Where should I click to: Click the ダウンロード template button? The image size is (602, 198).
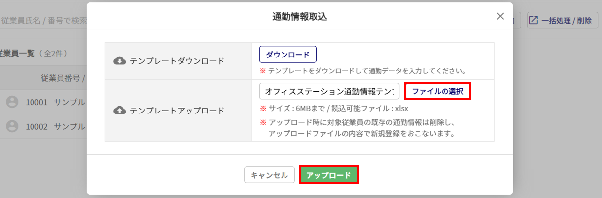point(288,55)
